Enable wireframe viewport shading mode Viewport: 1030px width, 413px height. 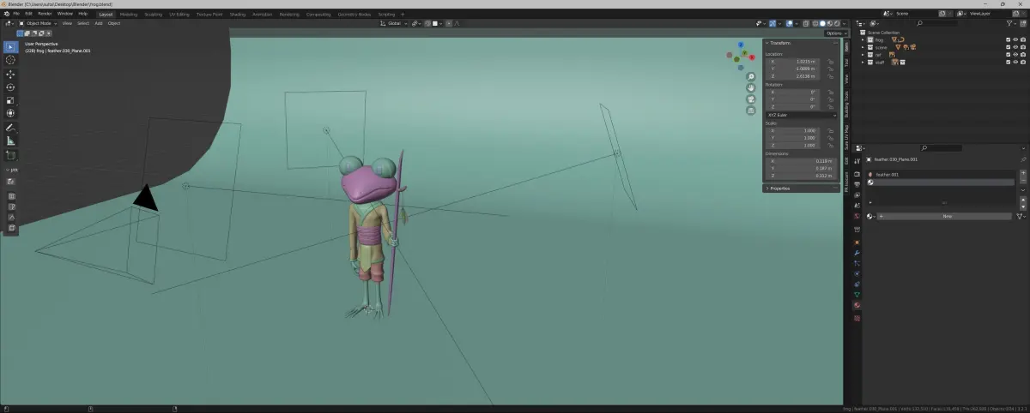[x=815, y=23]
